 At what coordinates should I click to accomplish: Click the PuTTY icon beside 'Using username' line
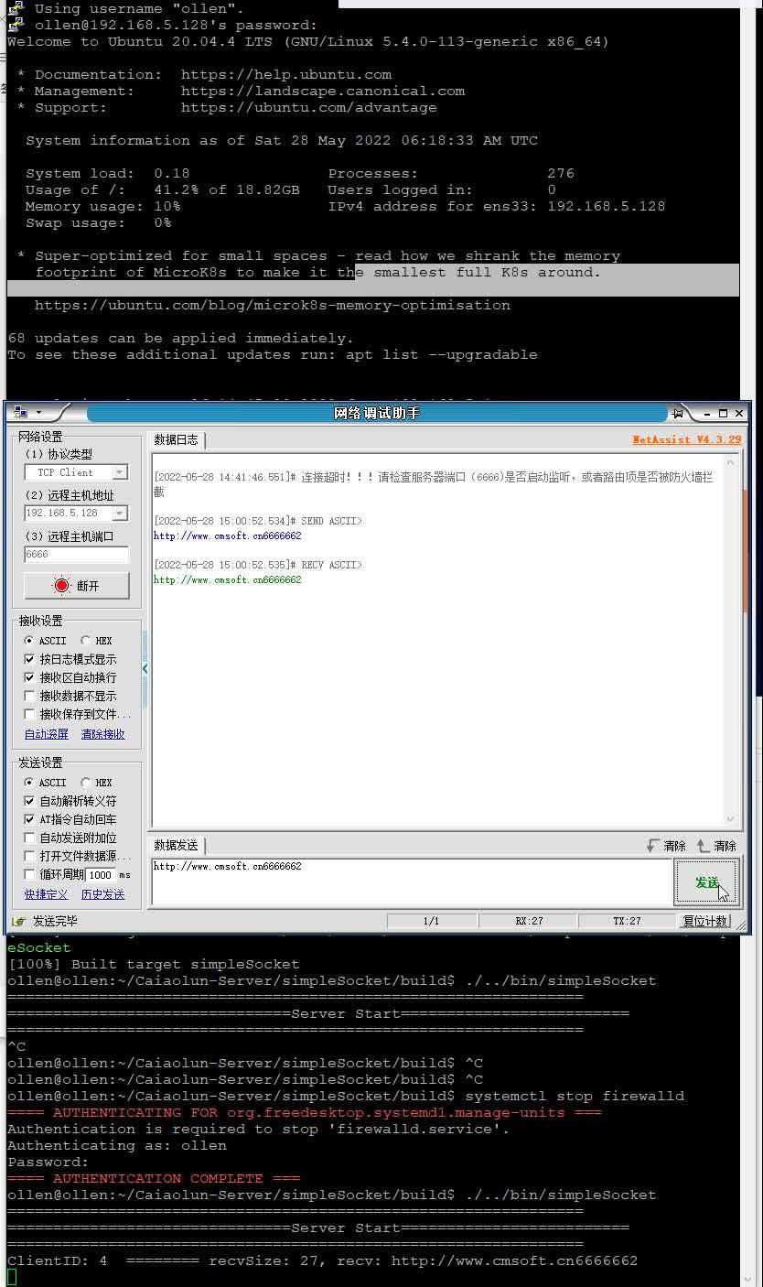(x=16, y=8)
